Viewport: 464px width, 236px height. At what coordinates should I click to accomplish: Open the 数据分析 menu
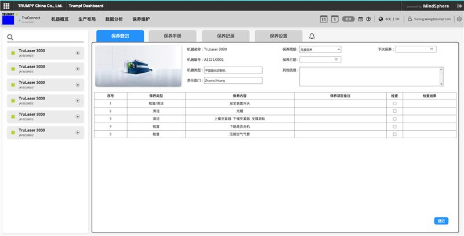pyautogui.click(x=114, y=19)
